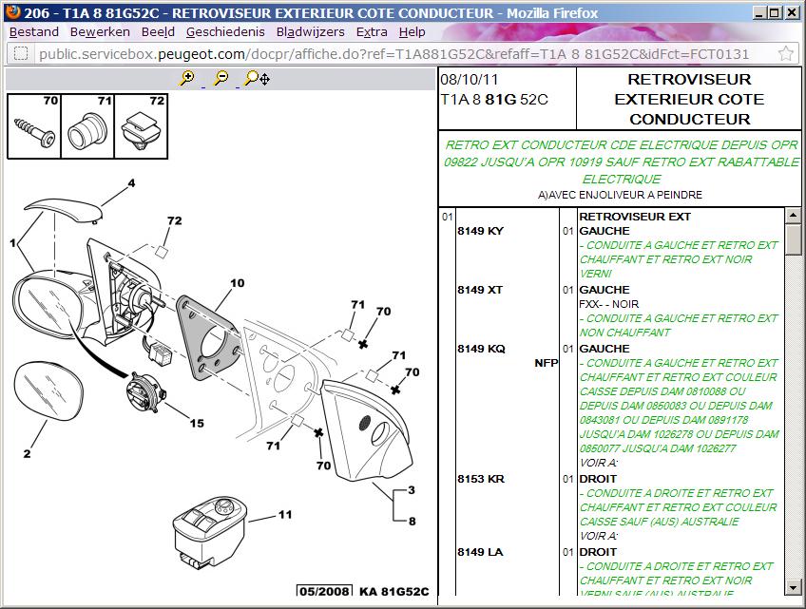The image size is (806, 609).
Task: Click callout number 2 for the mirror glass
Action: point(27,453)
